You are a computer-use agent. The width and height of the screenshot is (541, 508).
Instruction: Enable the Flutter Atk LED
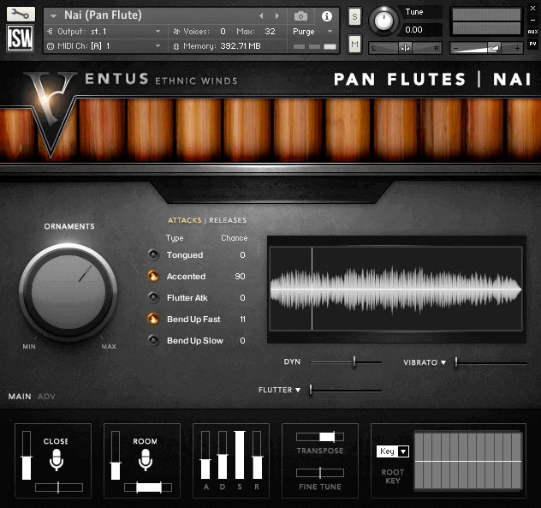point(153,297)
